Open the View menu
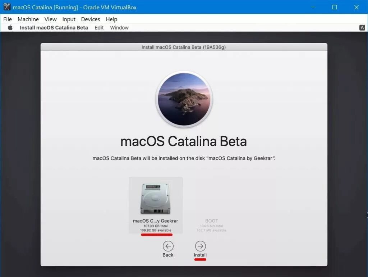Viewport: 368px width, 277px height. point(50,19)
